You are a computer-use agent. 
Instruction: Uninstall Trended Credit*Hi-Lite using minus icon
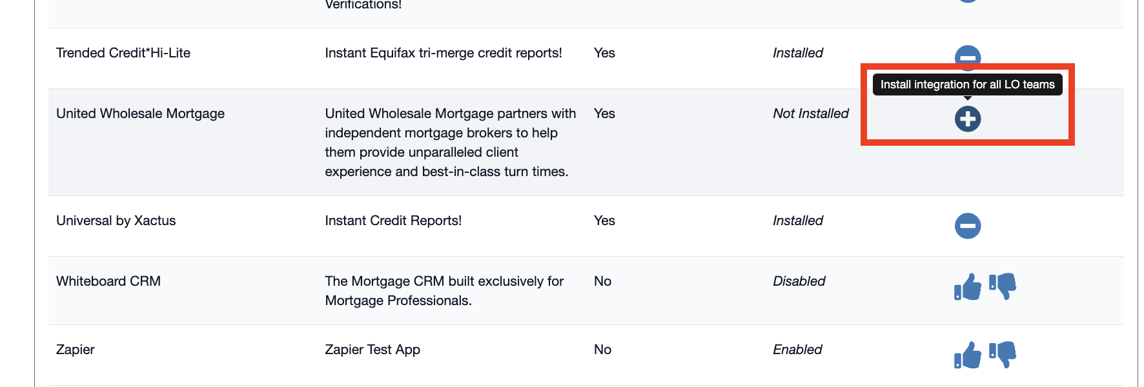[x=967, y=58]
